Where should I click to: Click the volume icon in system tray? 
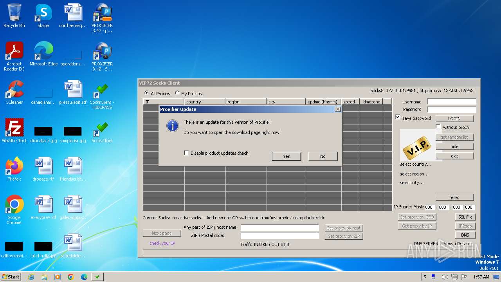point(445,277)
